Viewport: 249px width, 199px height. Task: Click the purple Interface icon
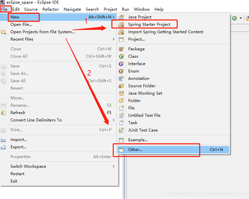(x=121, y=64)
